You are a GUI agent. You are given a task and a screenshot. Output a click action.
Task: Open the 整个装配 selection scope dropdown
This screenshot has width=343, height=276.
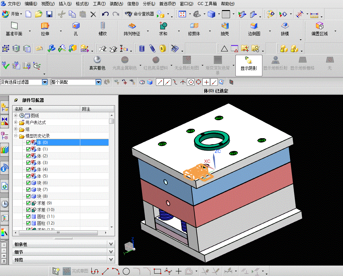(98, 82)
